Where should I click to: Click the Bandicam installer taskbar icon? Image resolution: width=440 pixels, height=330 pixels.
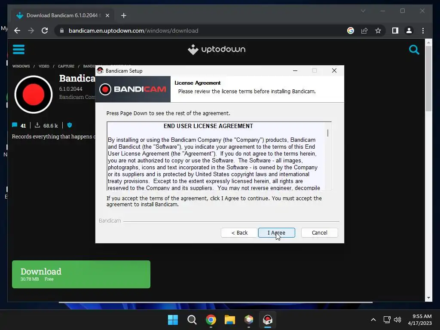pos(267,320)
